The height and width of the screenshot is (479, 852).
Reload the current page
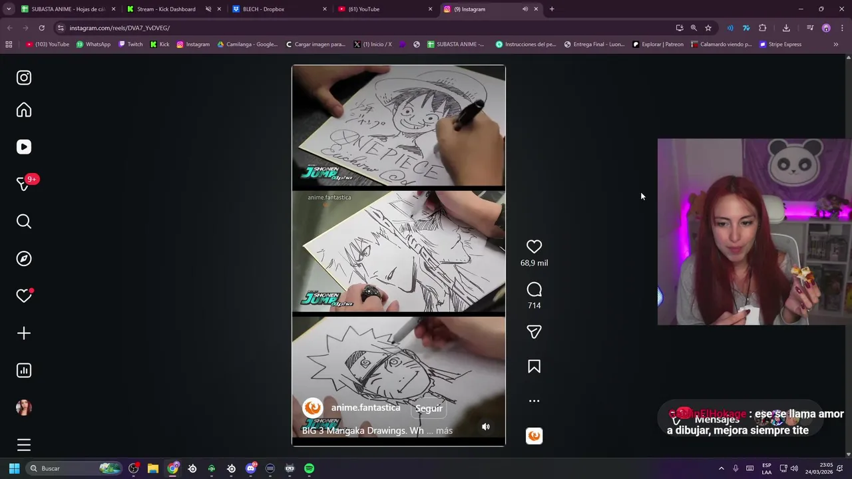[x=41, y=28]
